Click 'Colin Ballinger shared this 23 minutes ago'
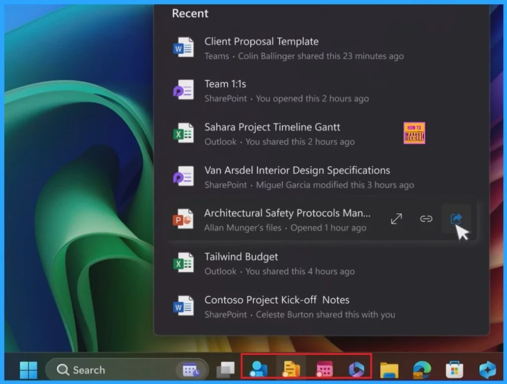507x384 pixels. click(x=321, y=56)
